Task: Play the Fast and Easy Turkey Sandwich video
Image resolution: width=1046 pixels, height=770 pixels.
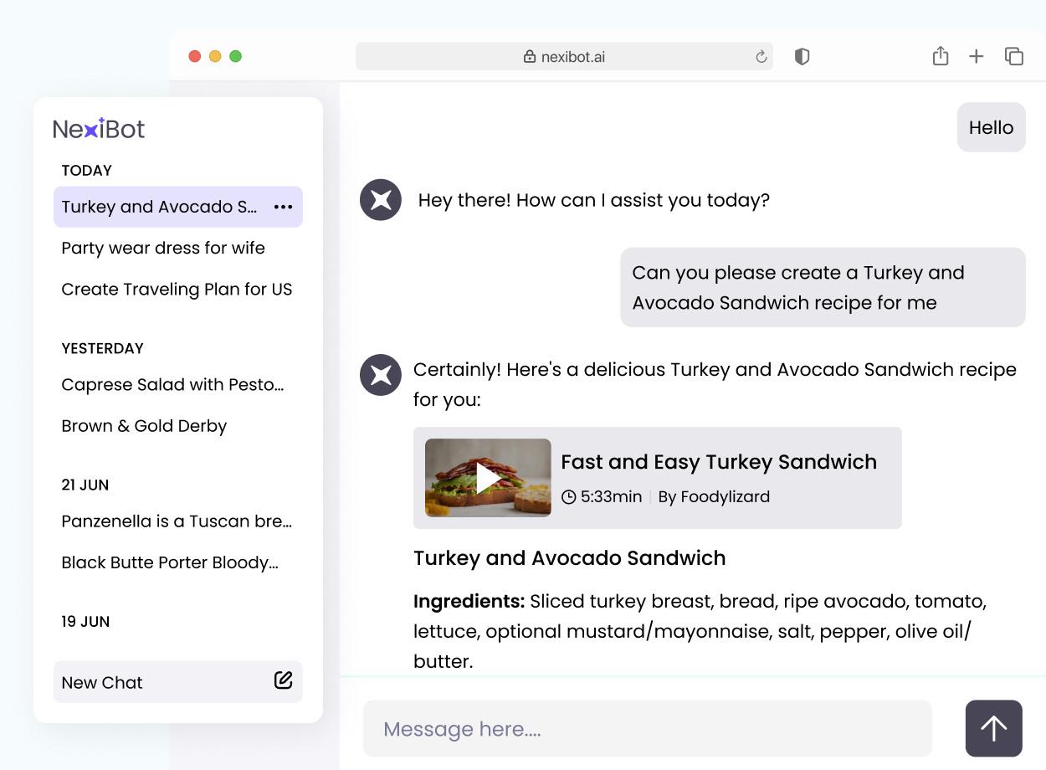Action: 488,478
